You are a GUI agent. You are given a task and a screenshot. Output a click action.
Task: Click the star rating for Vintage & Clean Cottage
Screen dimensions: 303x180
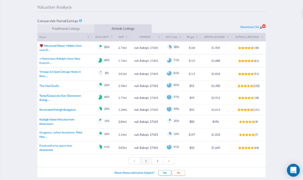coord(246,73)
